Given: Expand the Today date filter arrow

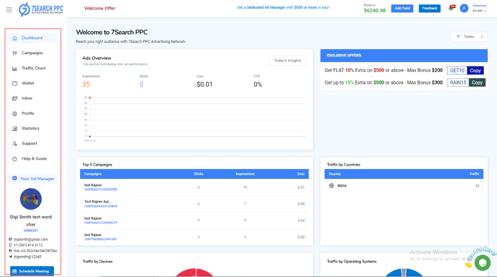Looking at the screenshot, I should click(x=482, y=37).
